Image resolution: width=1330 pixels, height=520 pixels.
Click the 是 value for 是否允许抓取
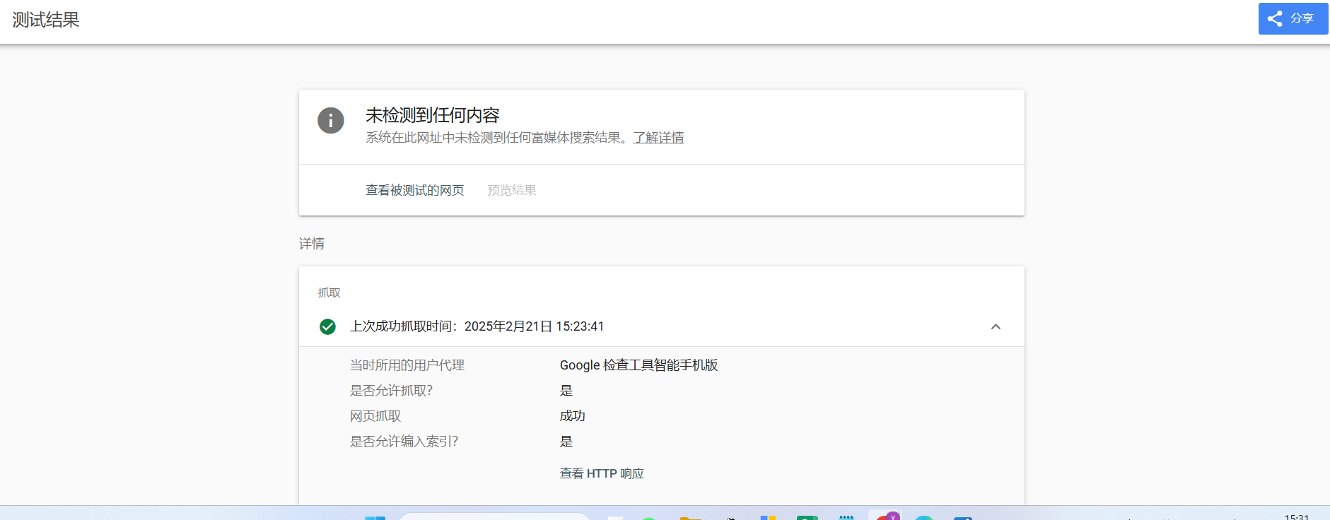[566, 391]
